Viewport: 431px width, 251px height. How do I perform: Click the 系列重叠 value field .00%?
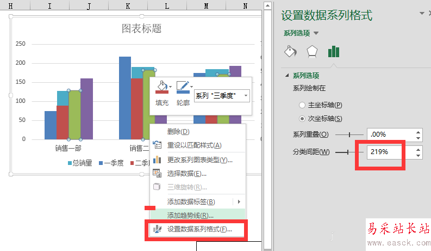click(x=391, y=134)
